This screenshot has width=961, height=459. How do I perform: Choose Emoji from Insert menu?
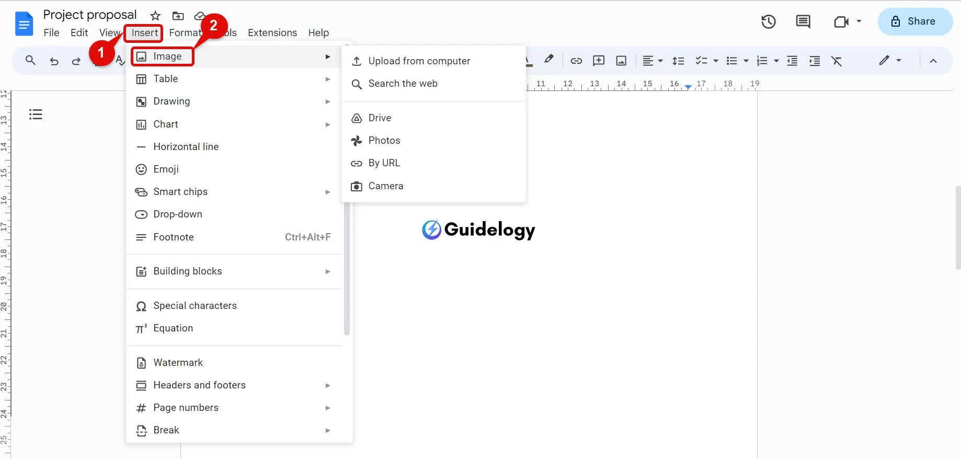pos(234,169)
